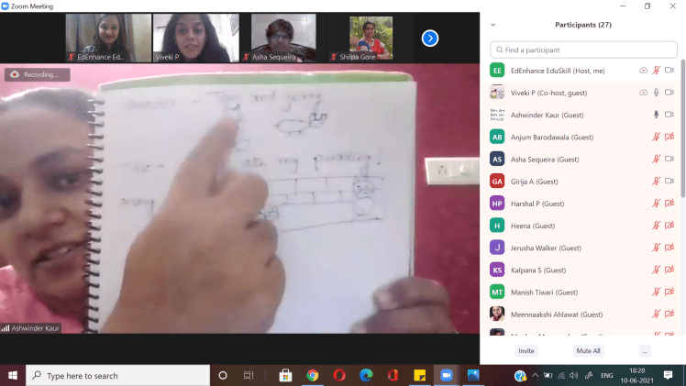Show hidden system tray icons
The height and width of the screenshot is (386, 686).
(x=535, y=375)
